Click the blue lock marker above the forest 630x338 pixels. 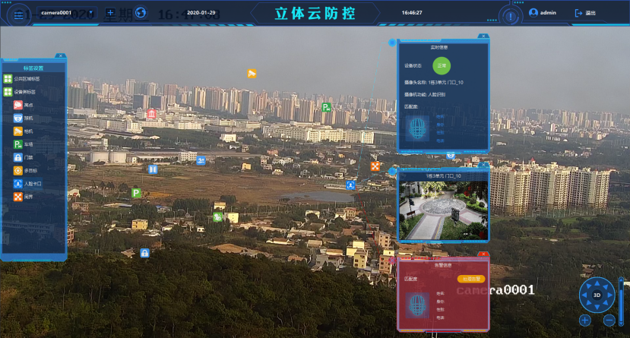tap(144, 253)
